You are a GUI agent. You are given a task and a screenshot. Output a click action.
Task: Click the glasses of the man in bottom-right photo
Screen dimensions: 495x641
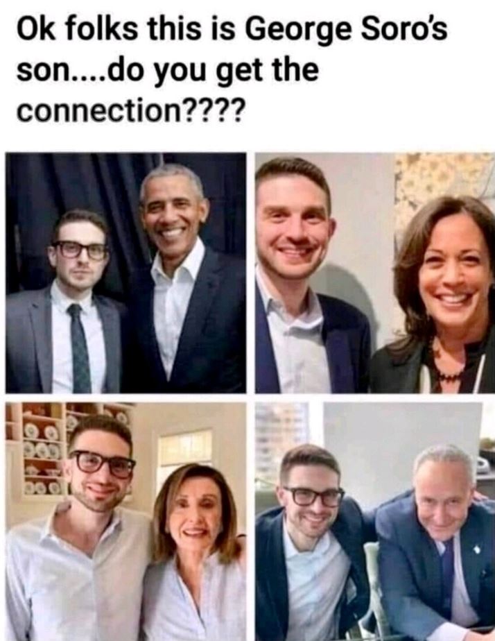click(x=313, y=497)
